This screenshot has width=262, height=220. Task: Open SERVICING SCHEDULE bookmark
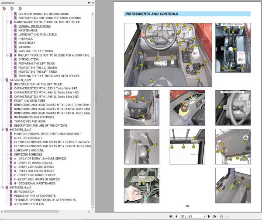(x=28, y=154)
